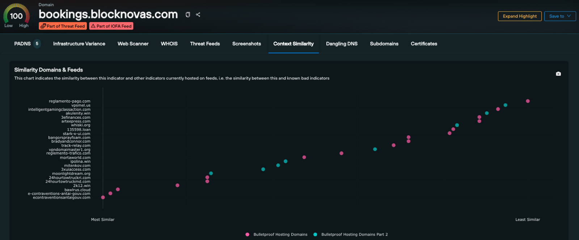Copy the bookings.blocknovas.com domain name

(x=188, y=15)
